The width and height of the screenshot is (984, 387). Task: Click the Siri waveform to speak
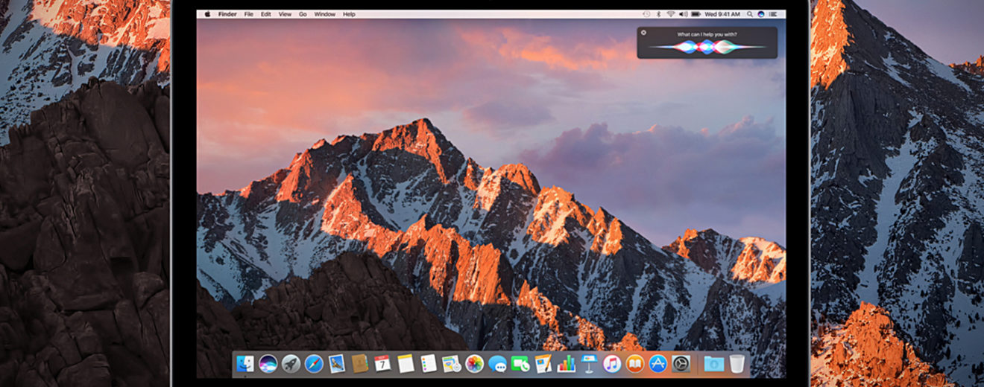pyautogui.click(x=707, y=47)
